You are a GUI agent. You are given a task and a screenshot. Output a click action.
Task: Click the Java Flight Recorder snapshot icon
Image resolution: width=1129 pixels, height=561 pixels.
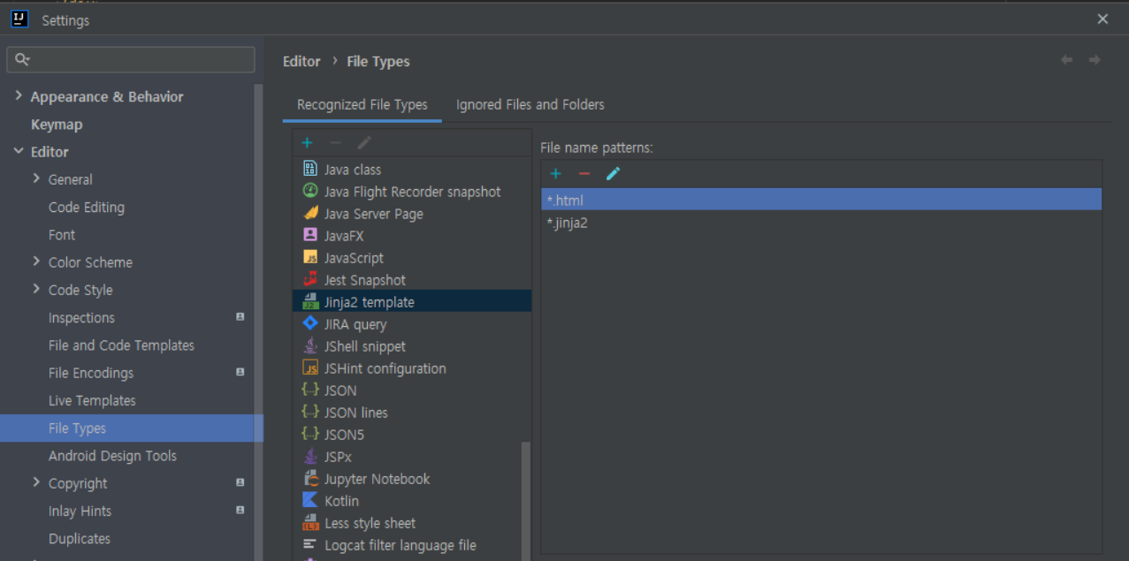310,191
